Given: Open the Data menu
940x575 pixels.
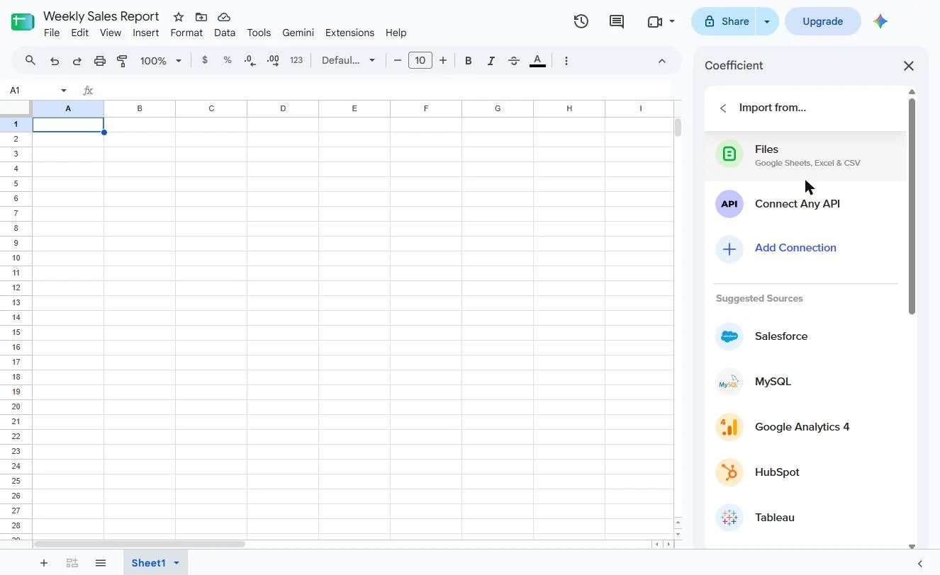Looking at the screenshot, I should [x=225, y=33].
